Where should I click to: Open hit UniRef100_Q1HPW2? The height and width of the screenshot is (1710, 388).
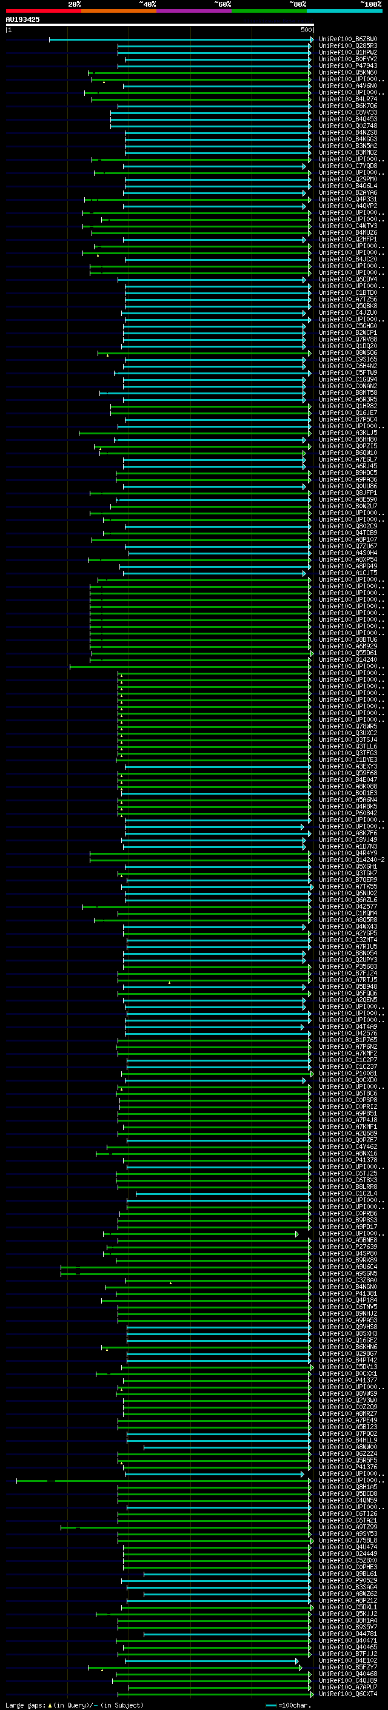(x=348, y=52)
